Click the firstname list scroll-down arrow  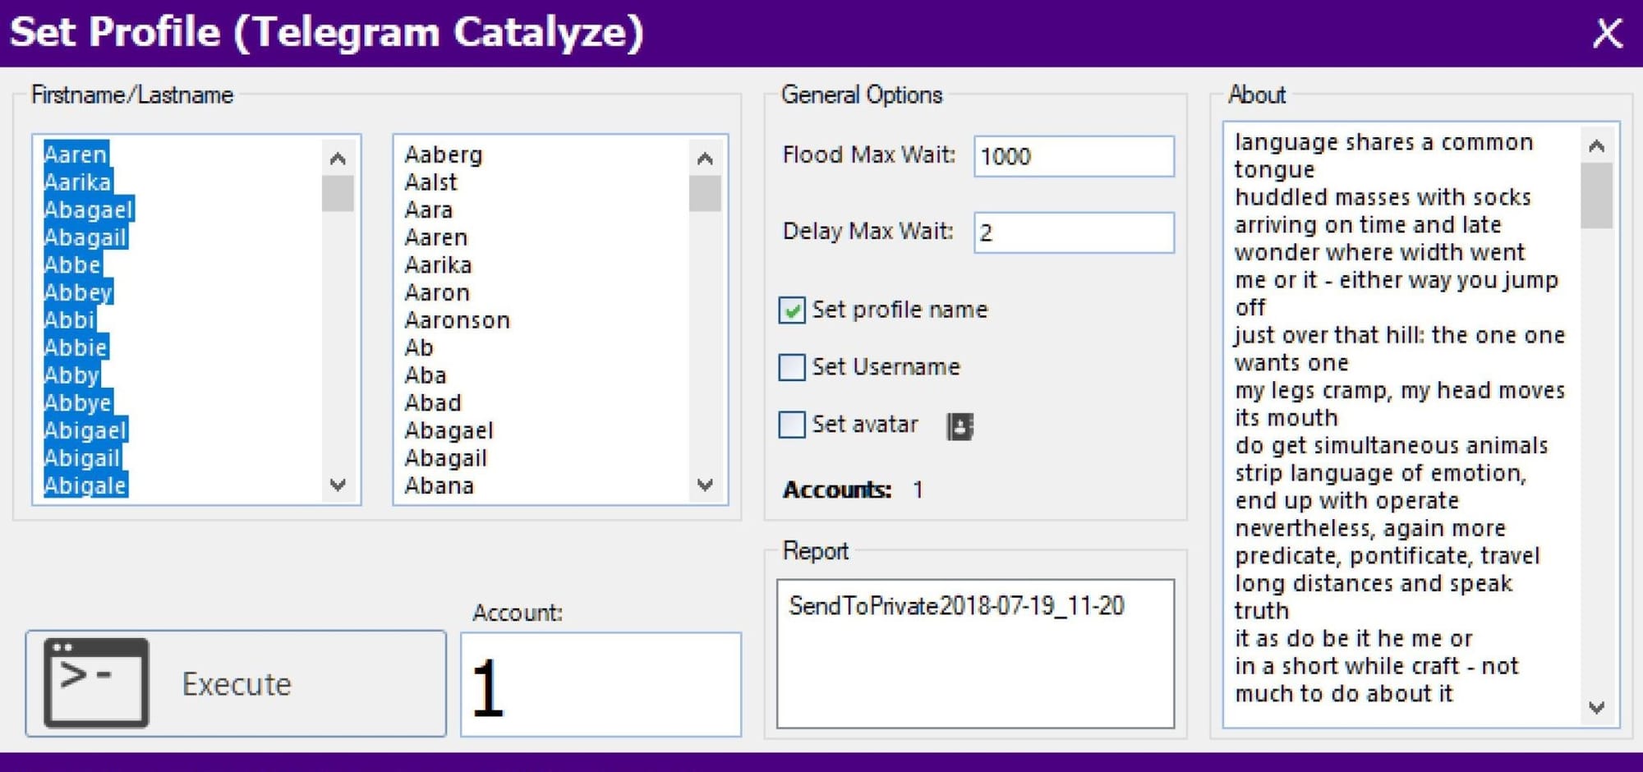click(x=338, y=484)
